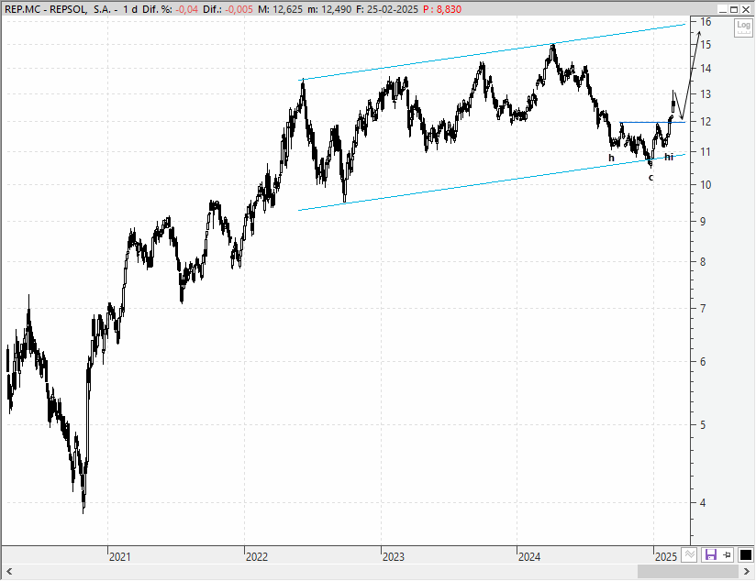Click the Dif.: -0,005 value

pos(228,10)
